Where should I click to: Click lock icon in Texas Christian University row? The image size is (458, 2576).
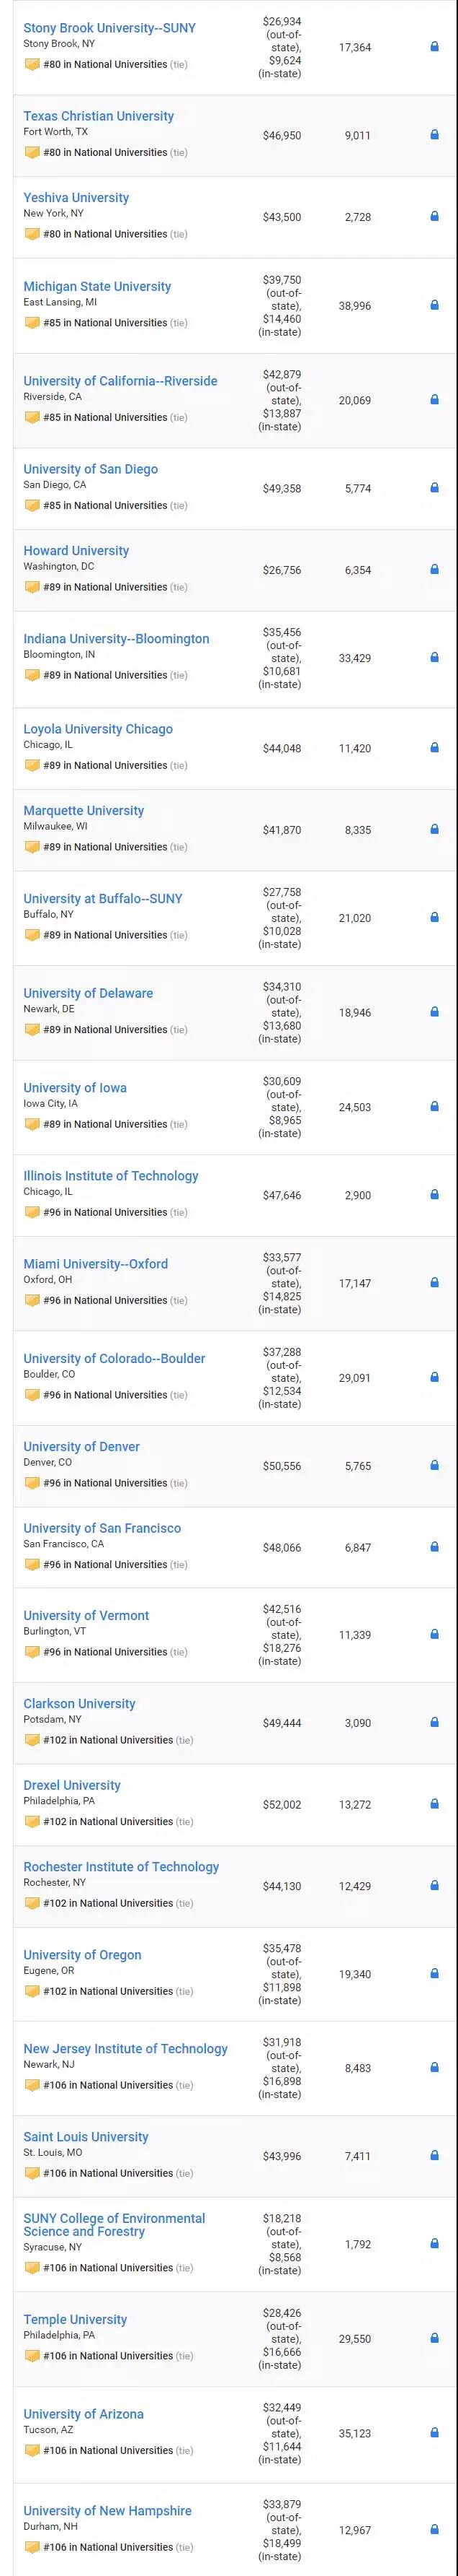coord(434,135)
